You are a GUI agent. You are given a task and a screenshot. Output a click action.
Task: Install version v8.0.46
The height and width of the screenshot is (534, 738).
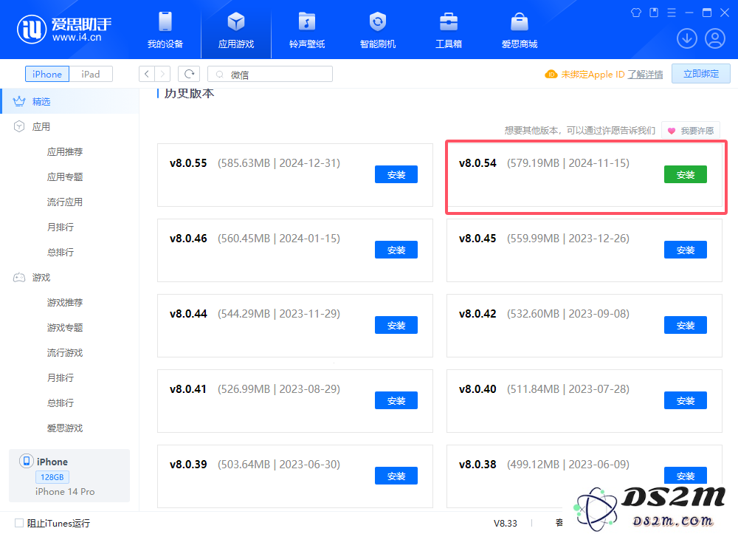tap(396, 250)
